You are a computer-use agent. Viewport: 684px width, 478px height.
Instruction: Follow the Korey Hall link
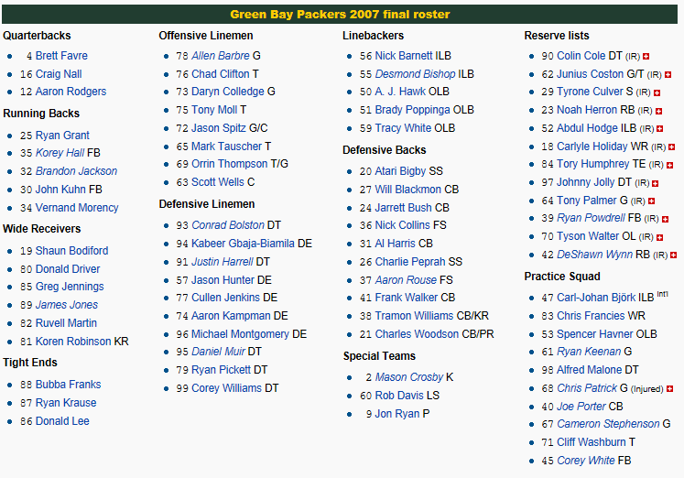(60, 153)
